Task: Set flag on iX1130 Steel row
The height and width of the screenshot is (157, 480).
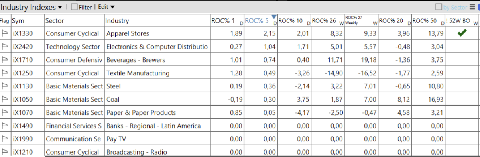Action: (x=5, y=86)
